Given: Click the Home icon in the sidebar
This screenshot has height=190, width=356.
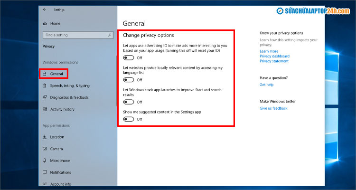Looking at the screenshot, I should (x=45, y=23).
